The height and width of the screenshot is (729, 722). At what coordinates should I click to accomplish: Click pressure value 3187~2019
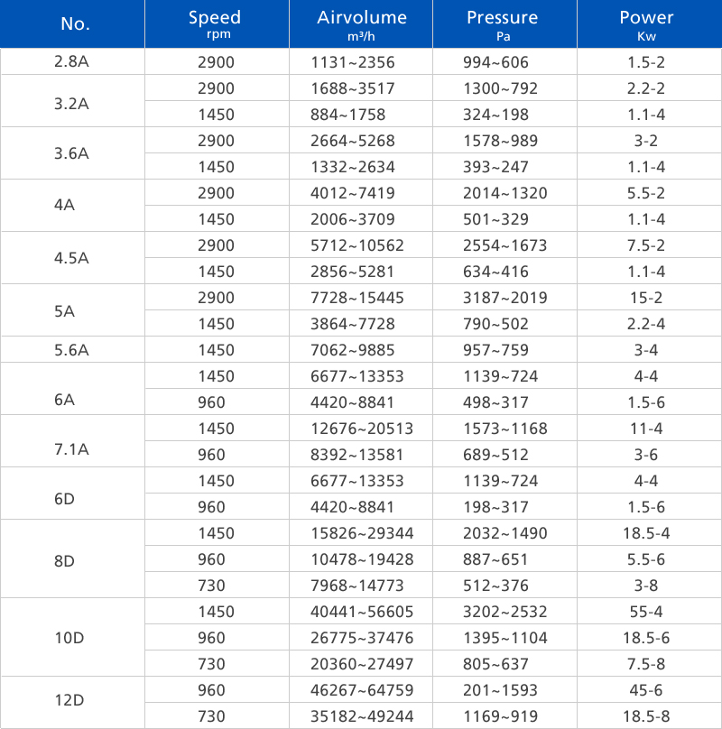[x=500, y=298]
